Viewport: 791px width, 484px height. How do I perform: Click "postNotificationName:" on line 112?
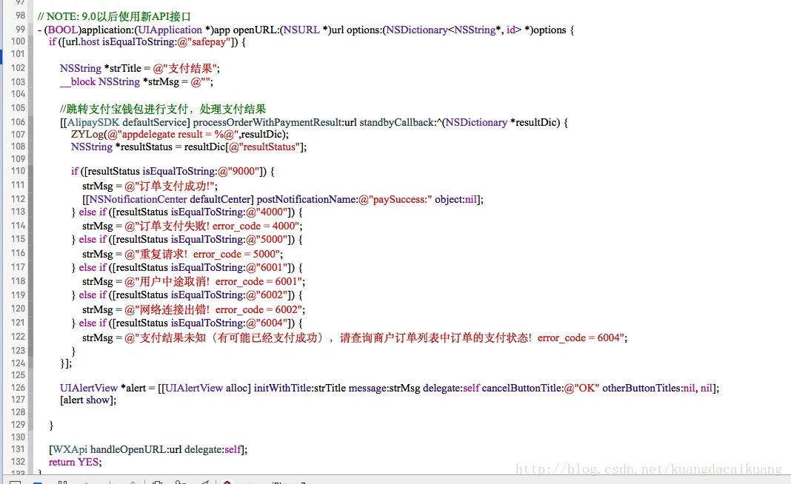307,199
